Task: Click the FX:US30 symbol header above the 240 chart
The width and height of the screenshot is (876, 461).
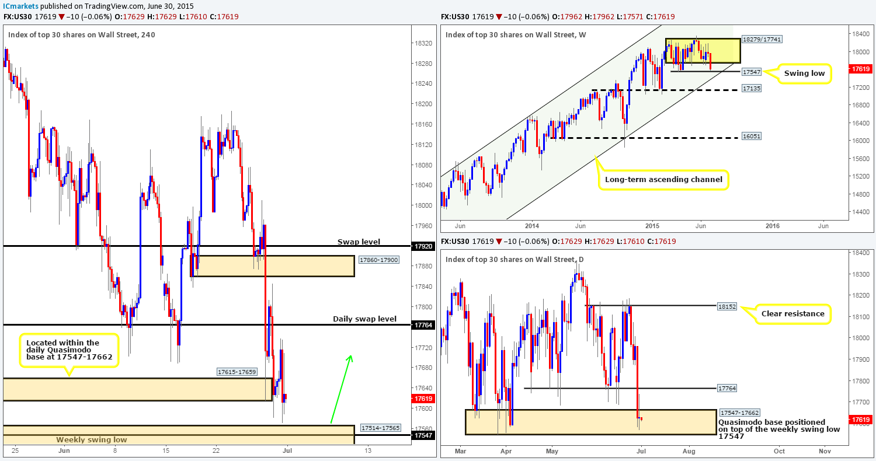Action: [16, 17]
